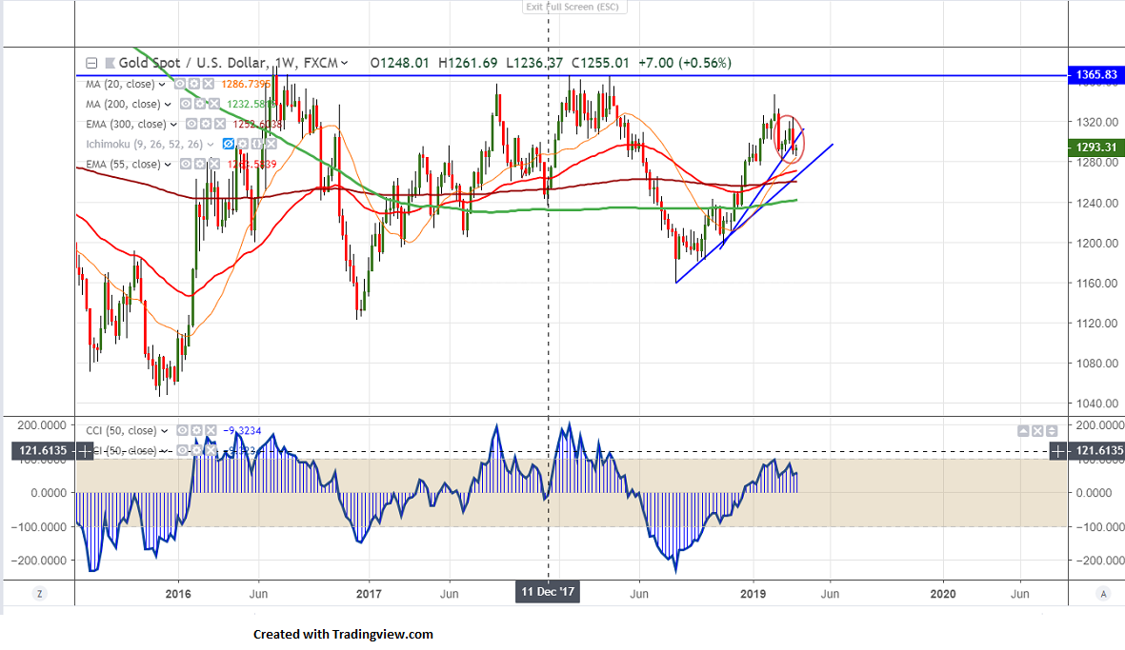Screen dimensions: 1125x650
Task: Click EMA (300, close) indicator name
Action: (x=127, y=124)
